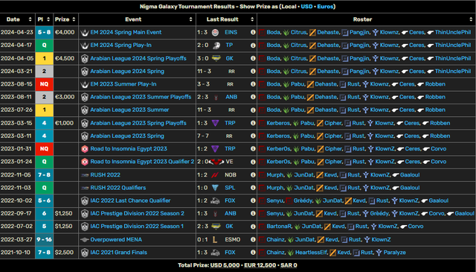The image size is (476, 272).
Task: Open IAC Prestige Division 2022 Season 2
Action: pyautogui.click(x=137, y=213)
